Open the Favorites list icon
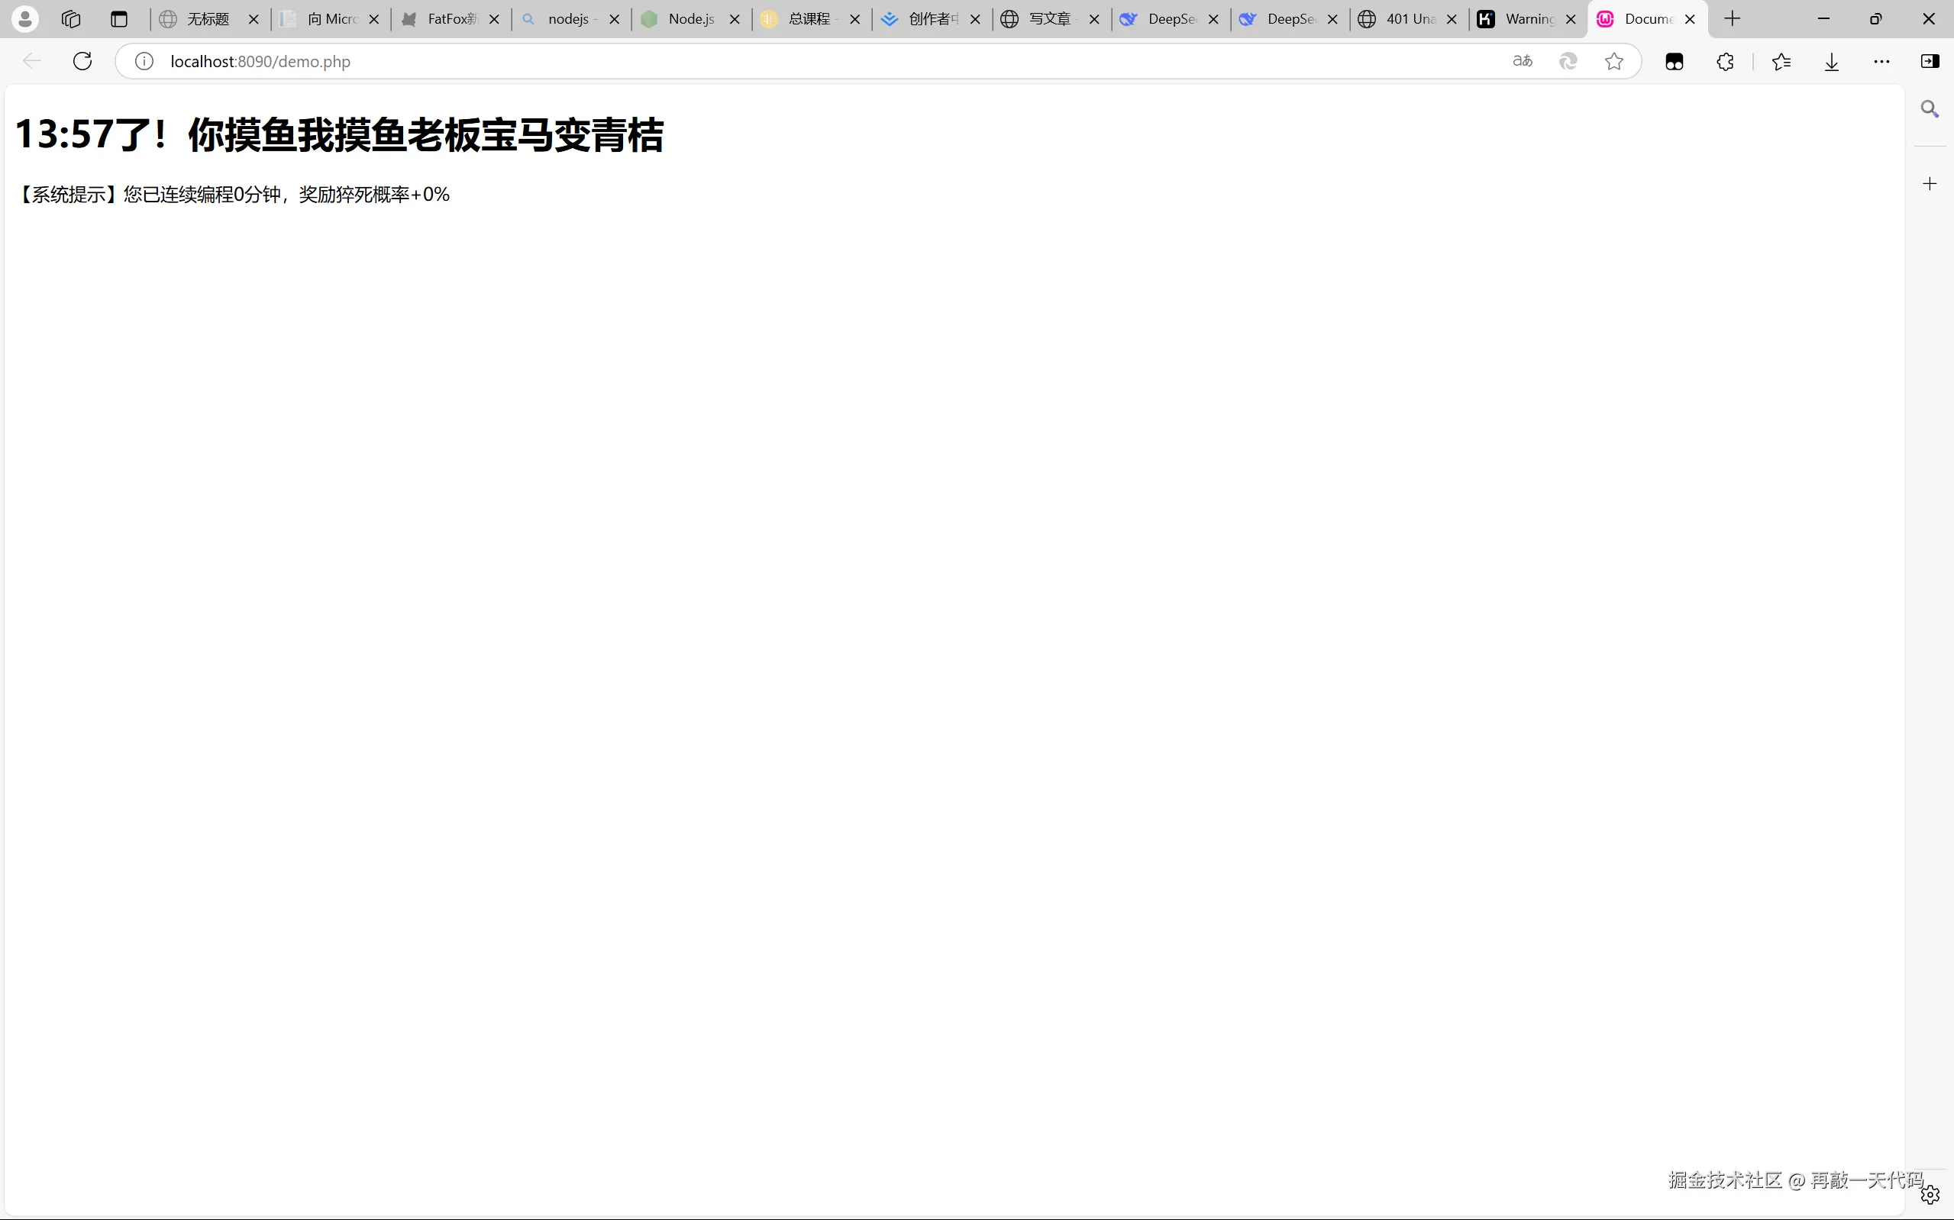 (1781, 61)
